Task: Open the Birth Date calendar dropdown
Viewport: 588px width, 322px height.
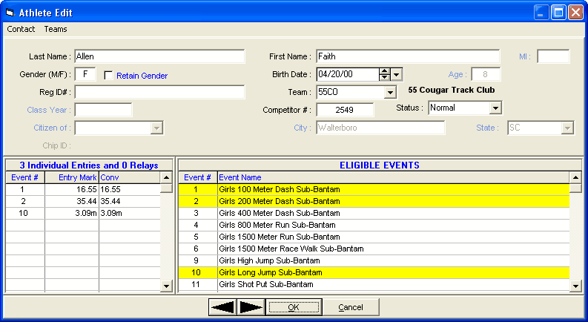Action: [397, 74]
